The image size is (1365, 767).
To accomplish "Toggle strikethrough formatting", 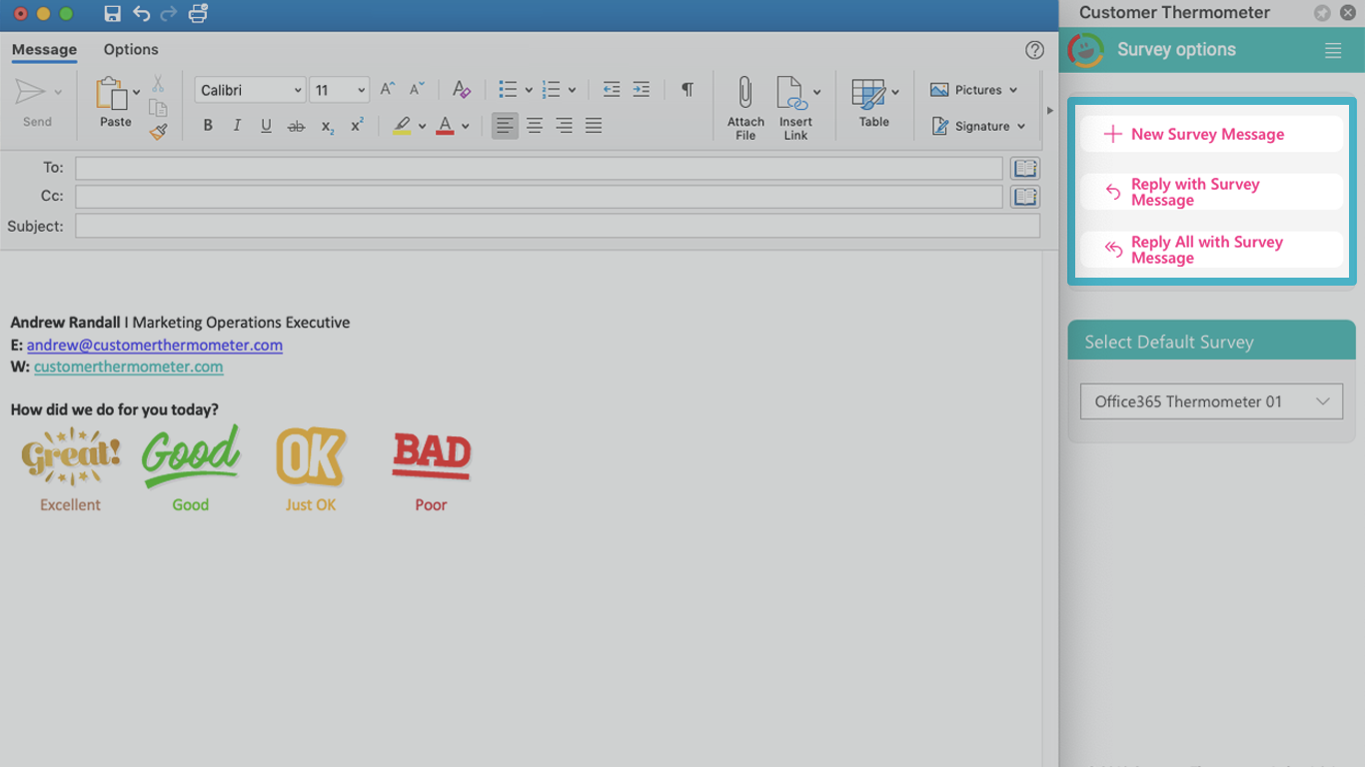I will (x=296, y=126).
